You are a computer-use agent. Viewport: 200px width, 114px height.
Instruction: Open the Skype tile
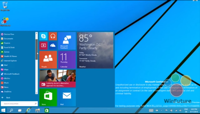(43, 36)
